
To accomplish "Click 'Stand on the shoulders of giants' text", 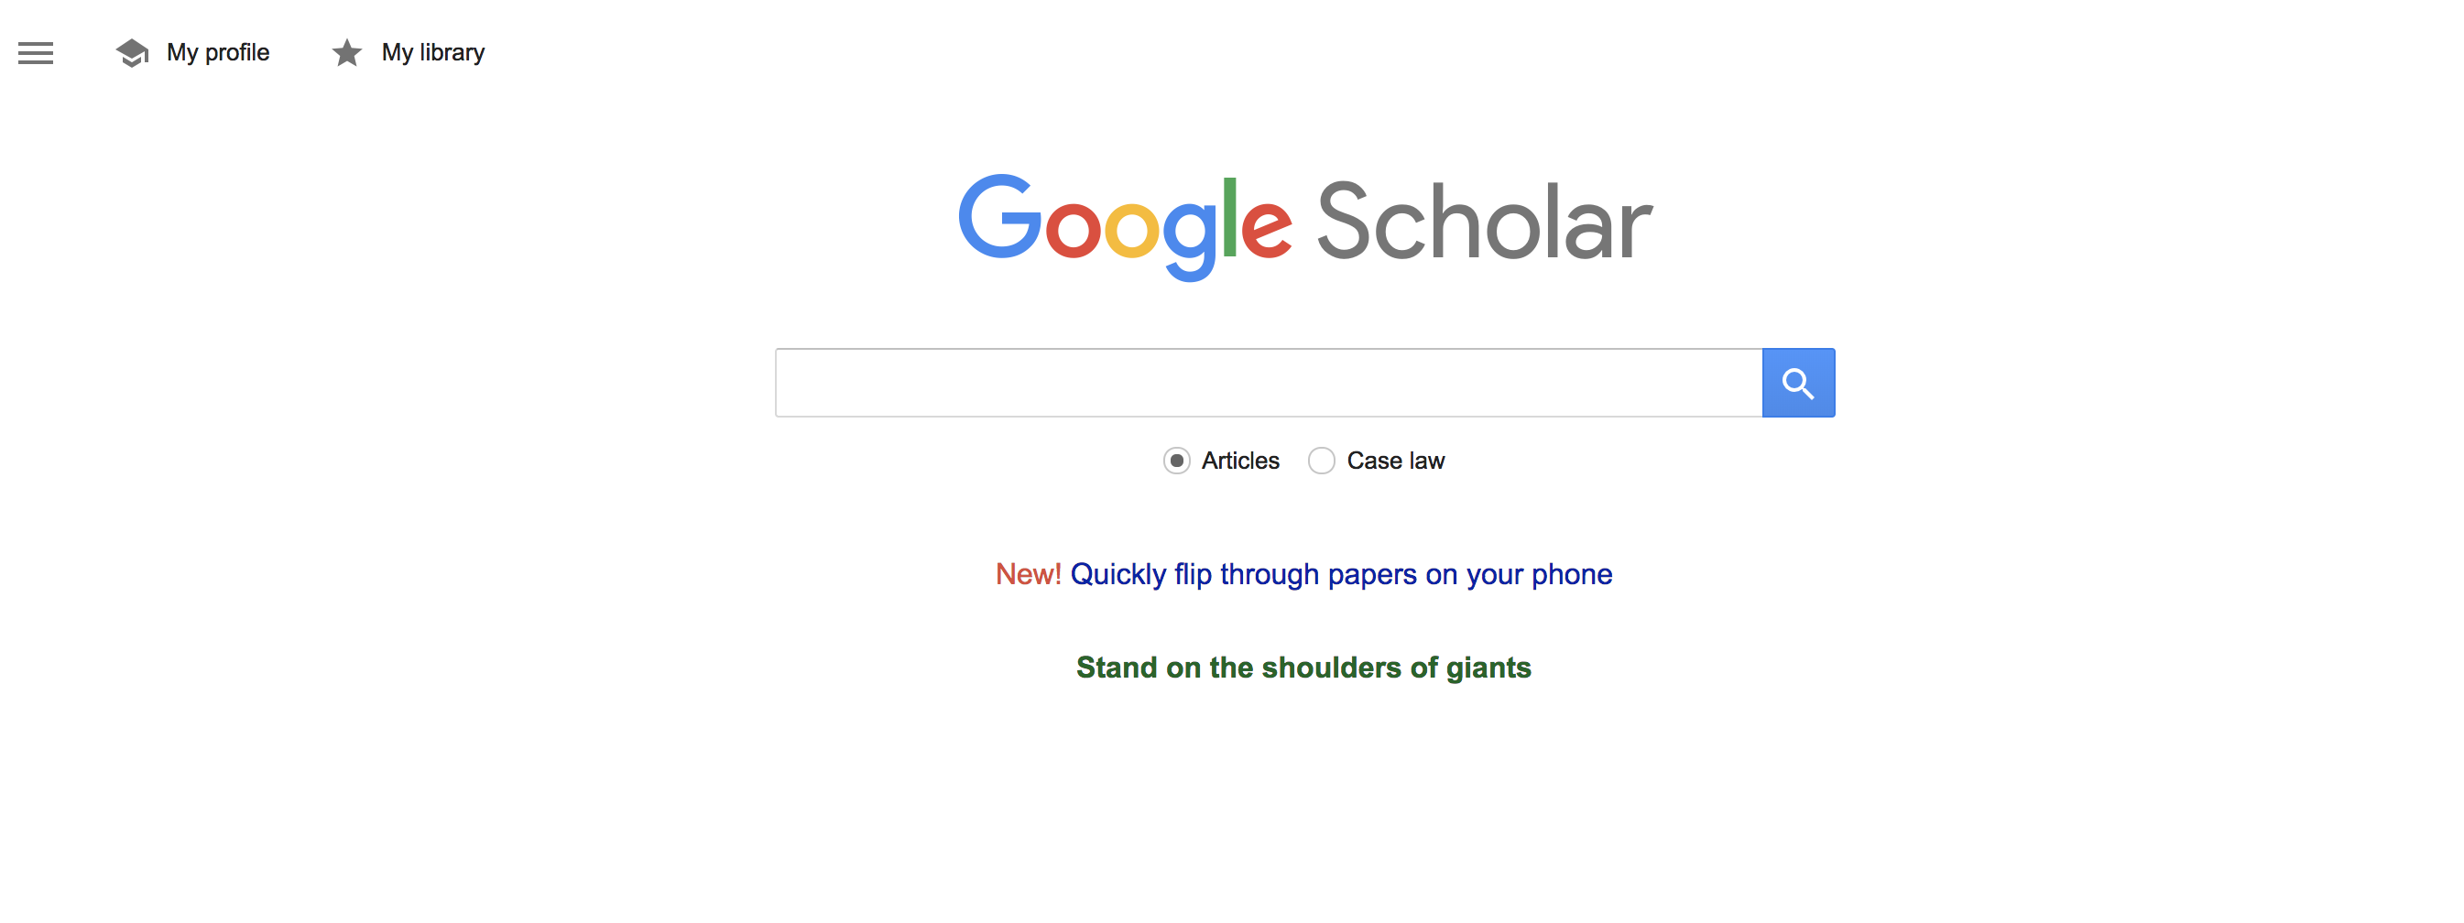I will pos(1303,668).
